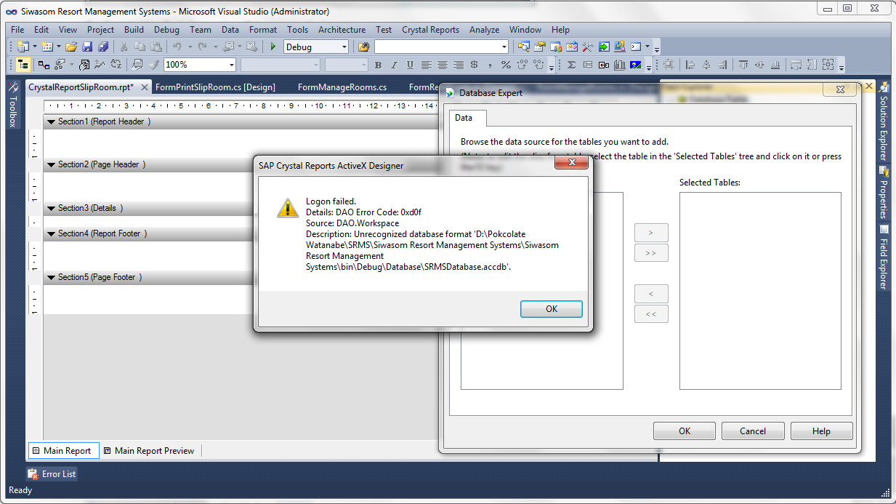Open the Properties Window toolbar icon
The width and height of the screenshot is (896, 504).
coord(539,47)
